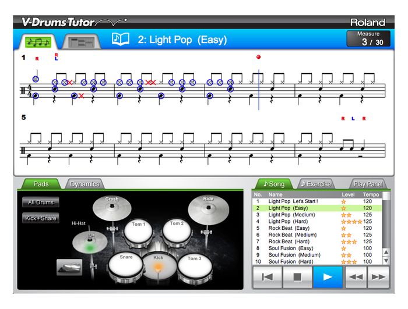
Task: Click the hi-hat foot pedal thumbnail
Action: 69,267
